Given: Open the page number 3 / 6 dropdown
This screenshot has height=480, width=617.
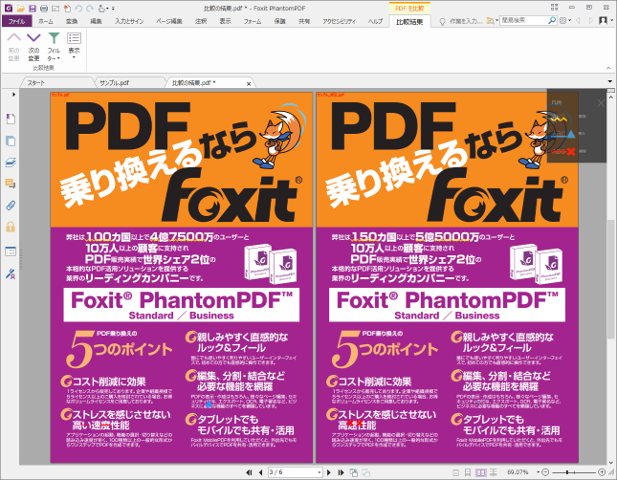Looking at the screenshot, I should [320, 472].
